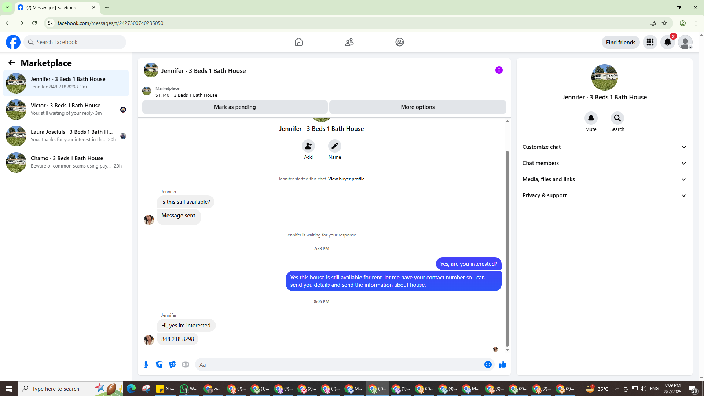Screen dimensions: 704x396
Task: Open Chrome browser menu three dots
Action: point(696,23)
